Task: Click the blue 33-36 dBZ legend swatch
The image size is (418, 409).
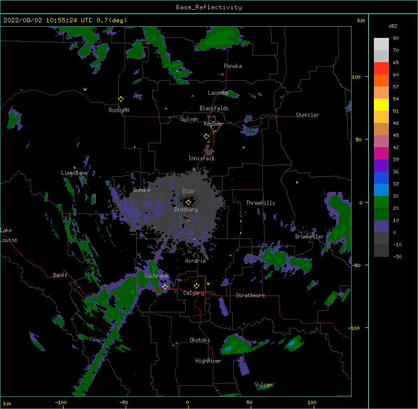Action: point(381,178)
